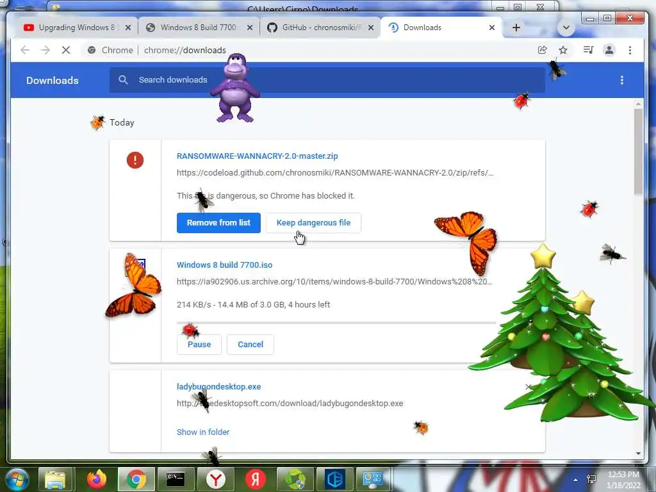
Task: Open the blue hexagon taskbar icon
Action: click(334, 479)
